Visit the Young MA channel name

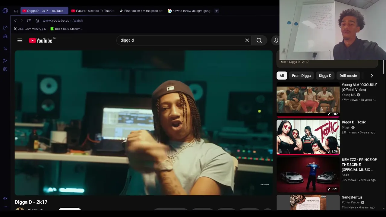pyautogui.click(x=349, y=95)
